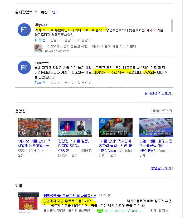The height and width of the screenshot is (218, 185).
Task: Open the linked news thumbnail under kiky**** comment
Action: pos(38,48)
